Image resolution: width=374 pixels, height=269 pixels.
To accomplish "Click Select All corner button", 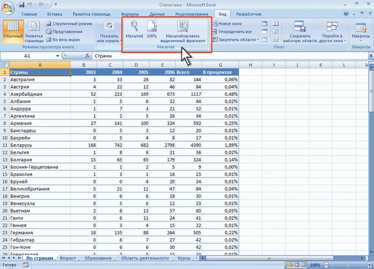I will [x=5, y=65].
